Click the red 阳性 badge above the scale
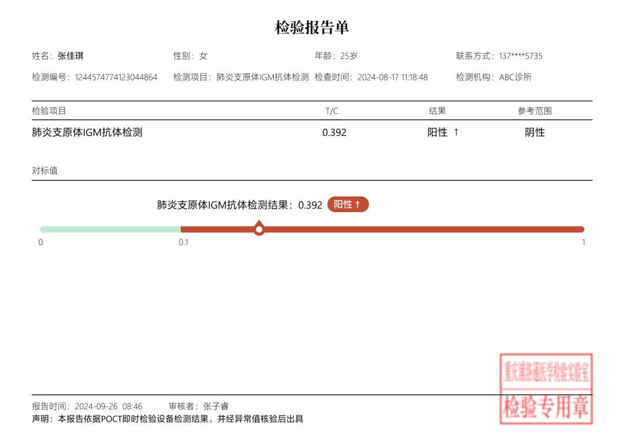 (348, 205)
